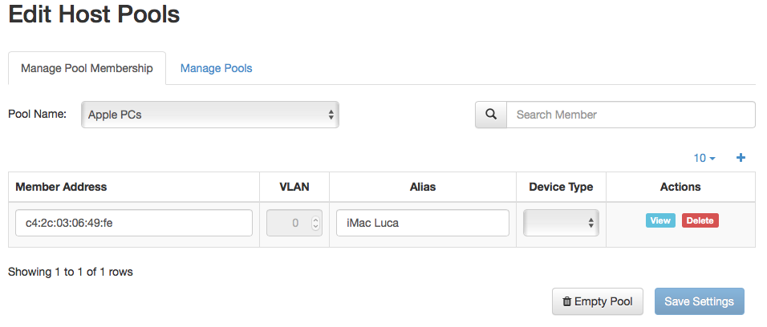Click the Save Settings button

pyautogui.click(x=700, y=301)
